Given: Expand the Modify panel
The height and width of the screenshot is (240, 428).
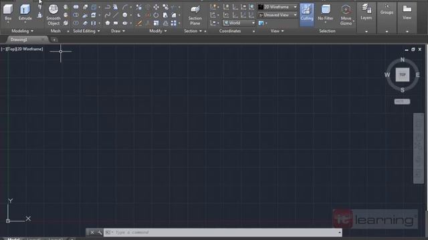Looking at the screenshot, I should tap(158, 31).
